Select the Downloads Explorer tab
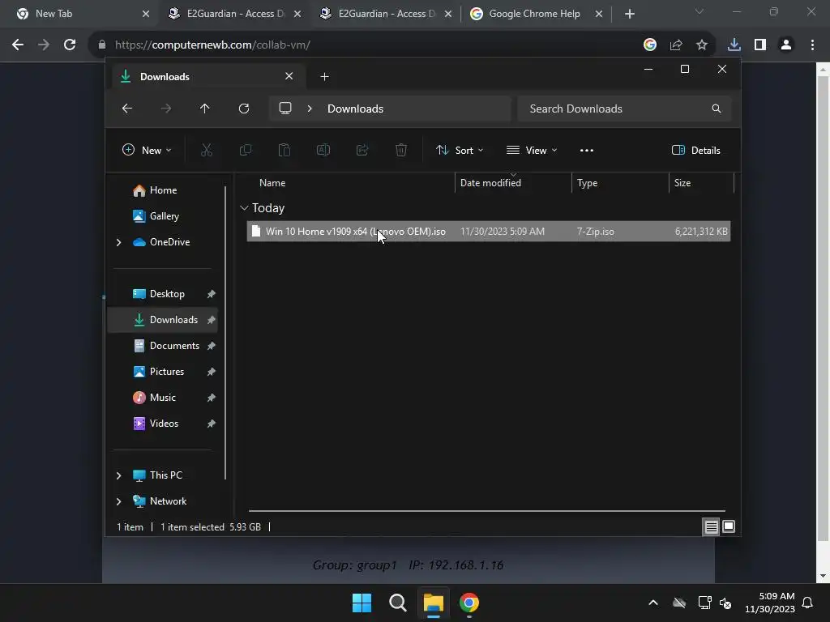Viewport: 830px width, 622px height. pyautogui.click(x=207, y=77)
